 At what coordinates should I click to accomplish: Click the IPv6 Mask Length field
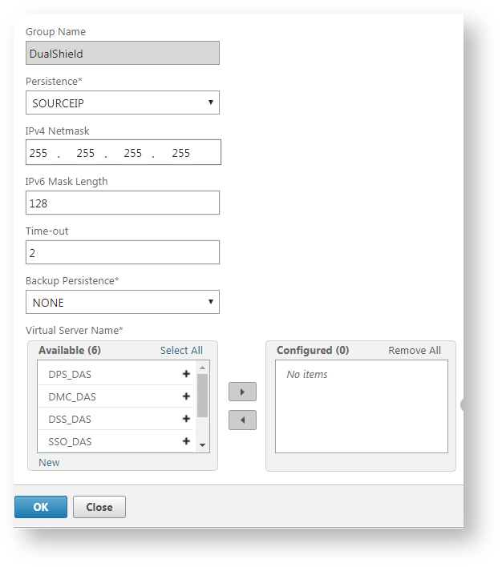click(x=123, y=203)
